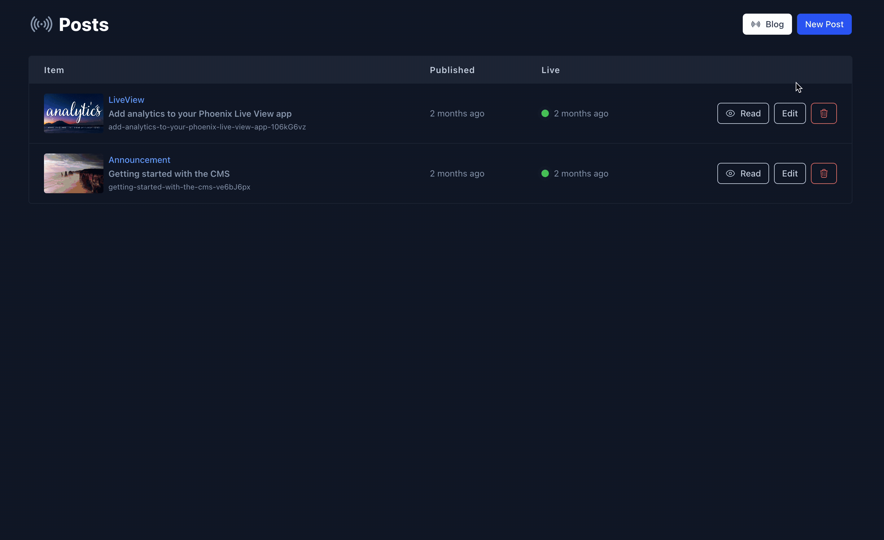Screen dimensions: 884x540
Task: Click the analytics post thumbnail image
Action: pyautogui.click(x=73, y=113)
